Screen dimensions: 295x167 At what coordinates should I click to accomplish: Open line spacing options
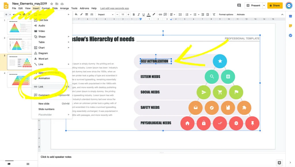click(x=180, y=14)
